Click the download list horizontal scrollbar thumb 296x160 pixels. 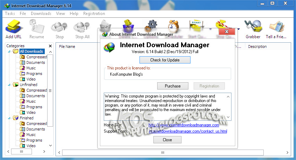click(x=163, y=152)
